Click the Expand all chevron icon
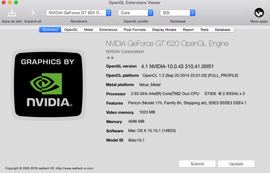The height and width of the screenshot is (173, 270). click(33, 13)
